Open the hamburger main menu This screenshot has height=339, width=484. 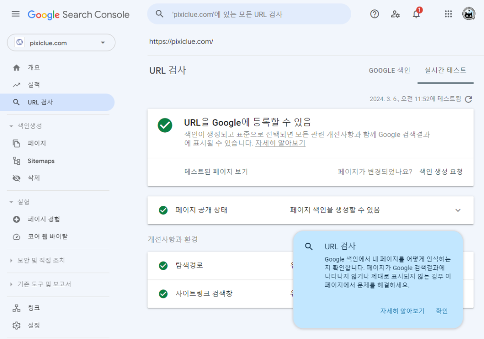pyautogui.click(x=16, y=14)
